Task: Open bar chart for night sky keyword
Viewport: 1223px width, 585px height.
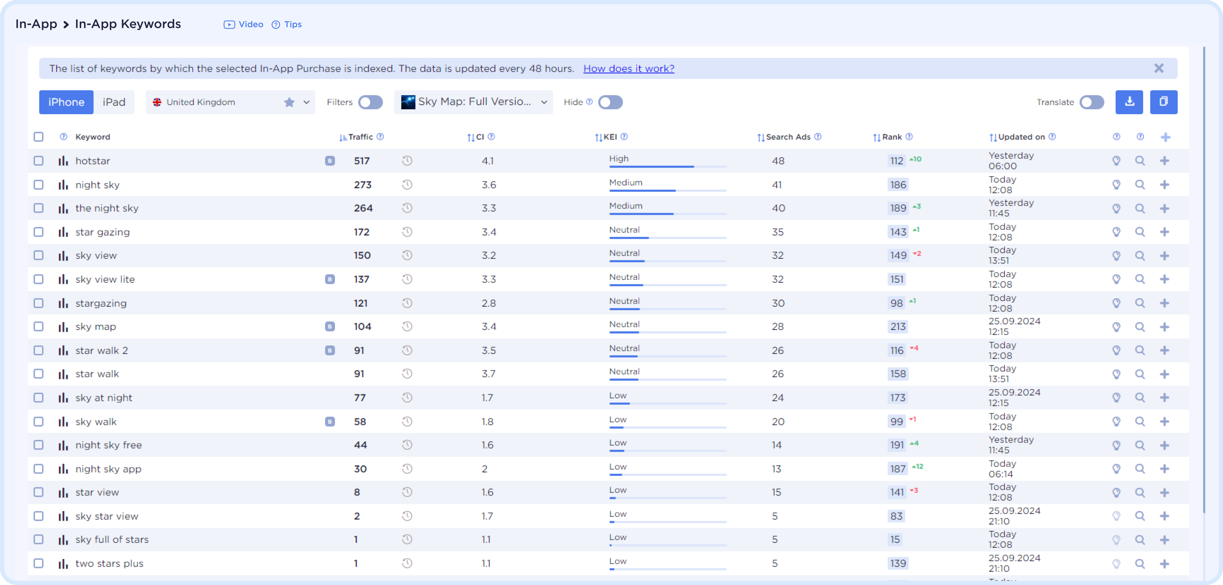Action: (x=63, y=185)
